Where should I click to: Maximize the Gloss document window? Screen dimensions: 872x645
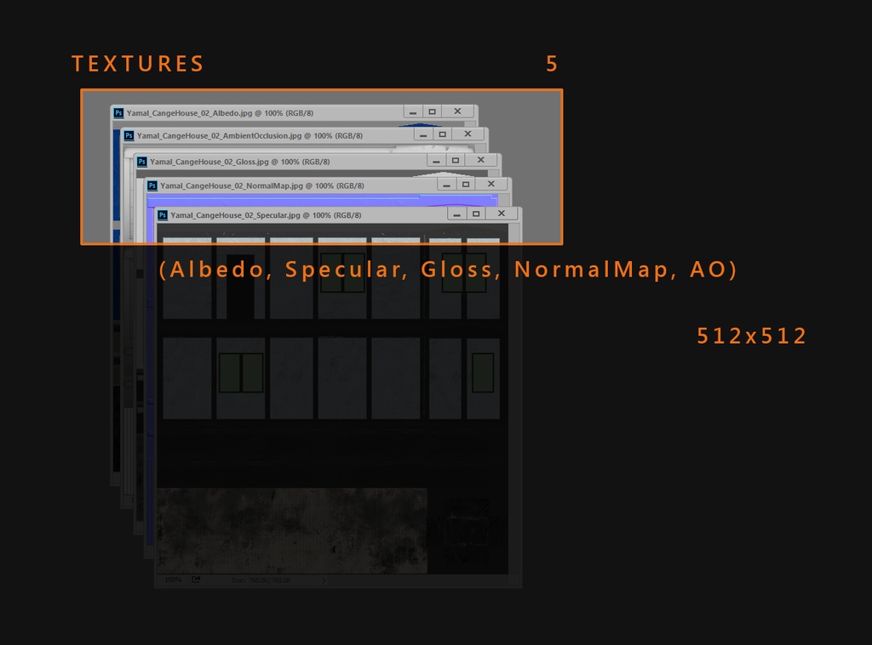pyautogui.click(x=456, y=160)
